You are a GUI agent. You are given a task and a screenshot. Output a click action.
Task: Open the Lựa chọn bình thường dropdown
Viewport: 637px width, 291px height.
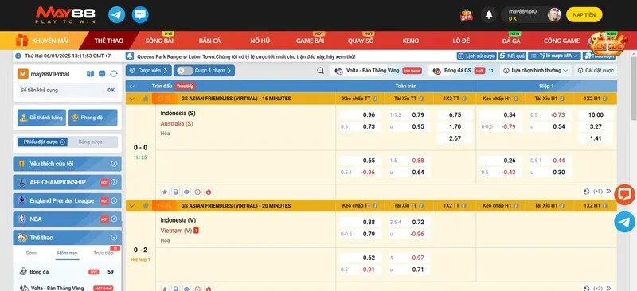(535, 71)
